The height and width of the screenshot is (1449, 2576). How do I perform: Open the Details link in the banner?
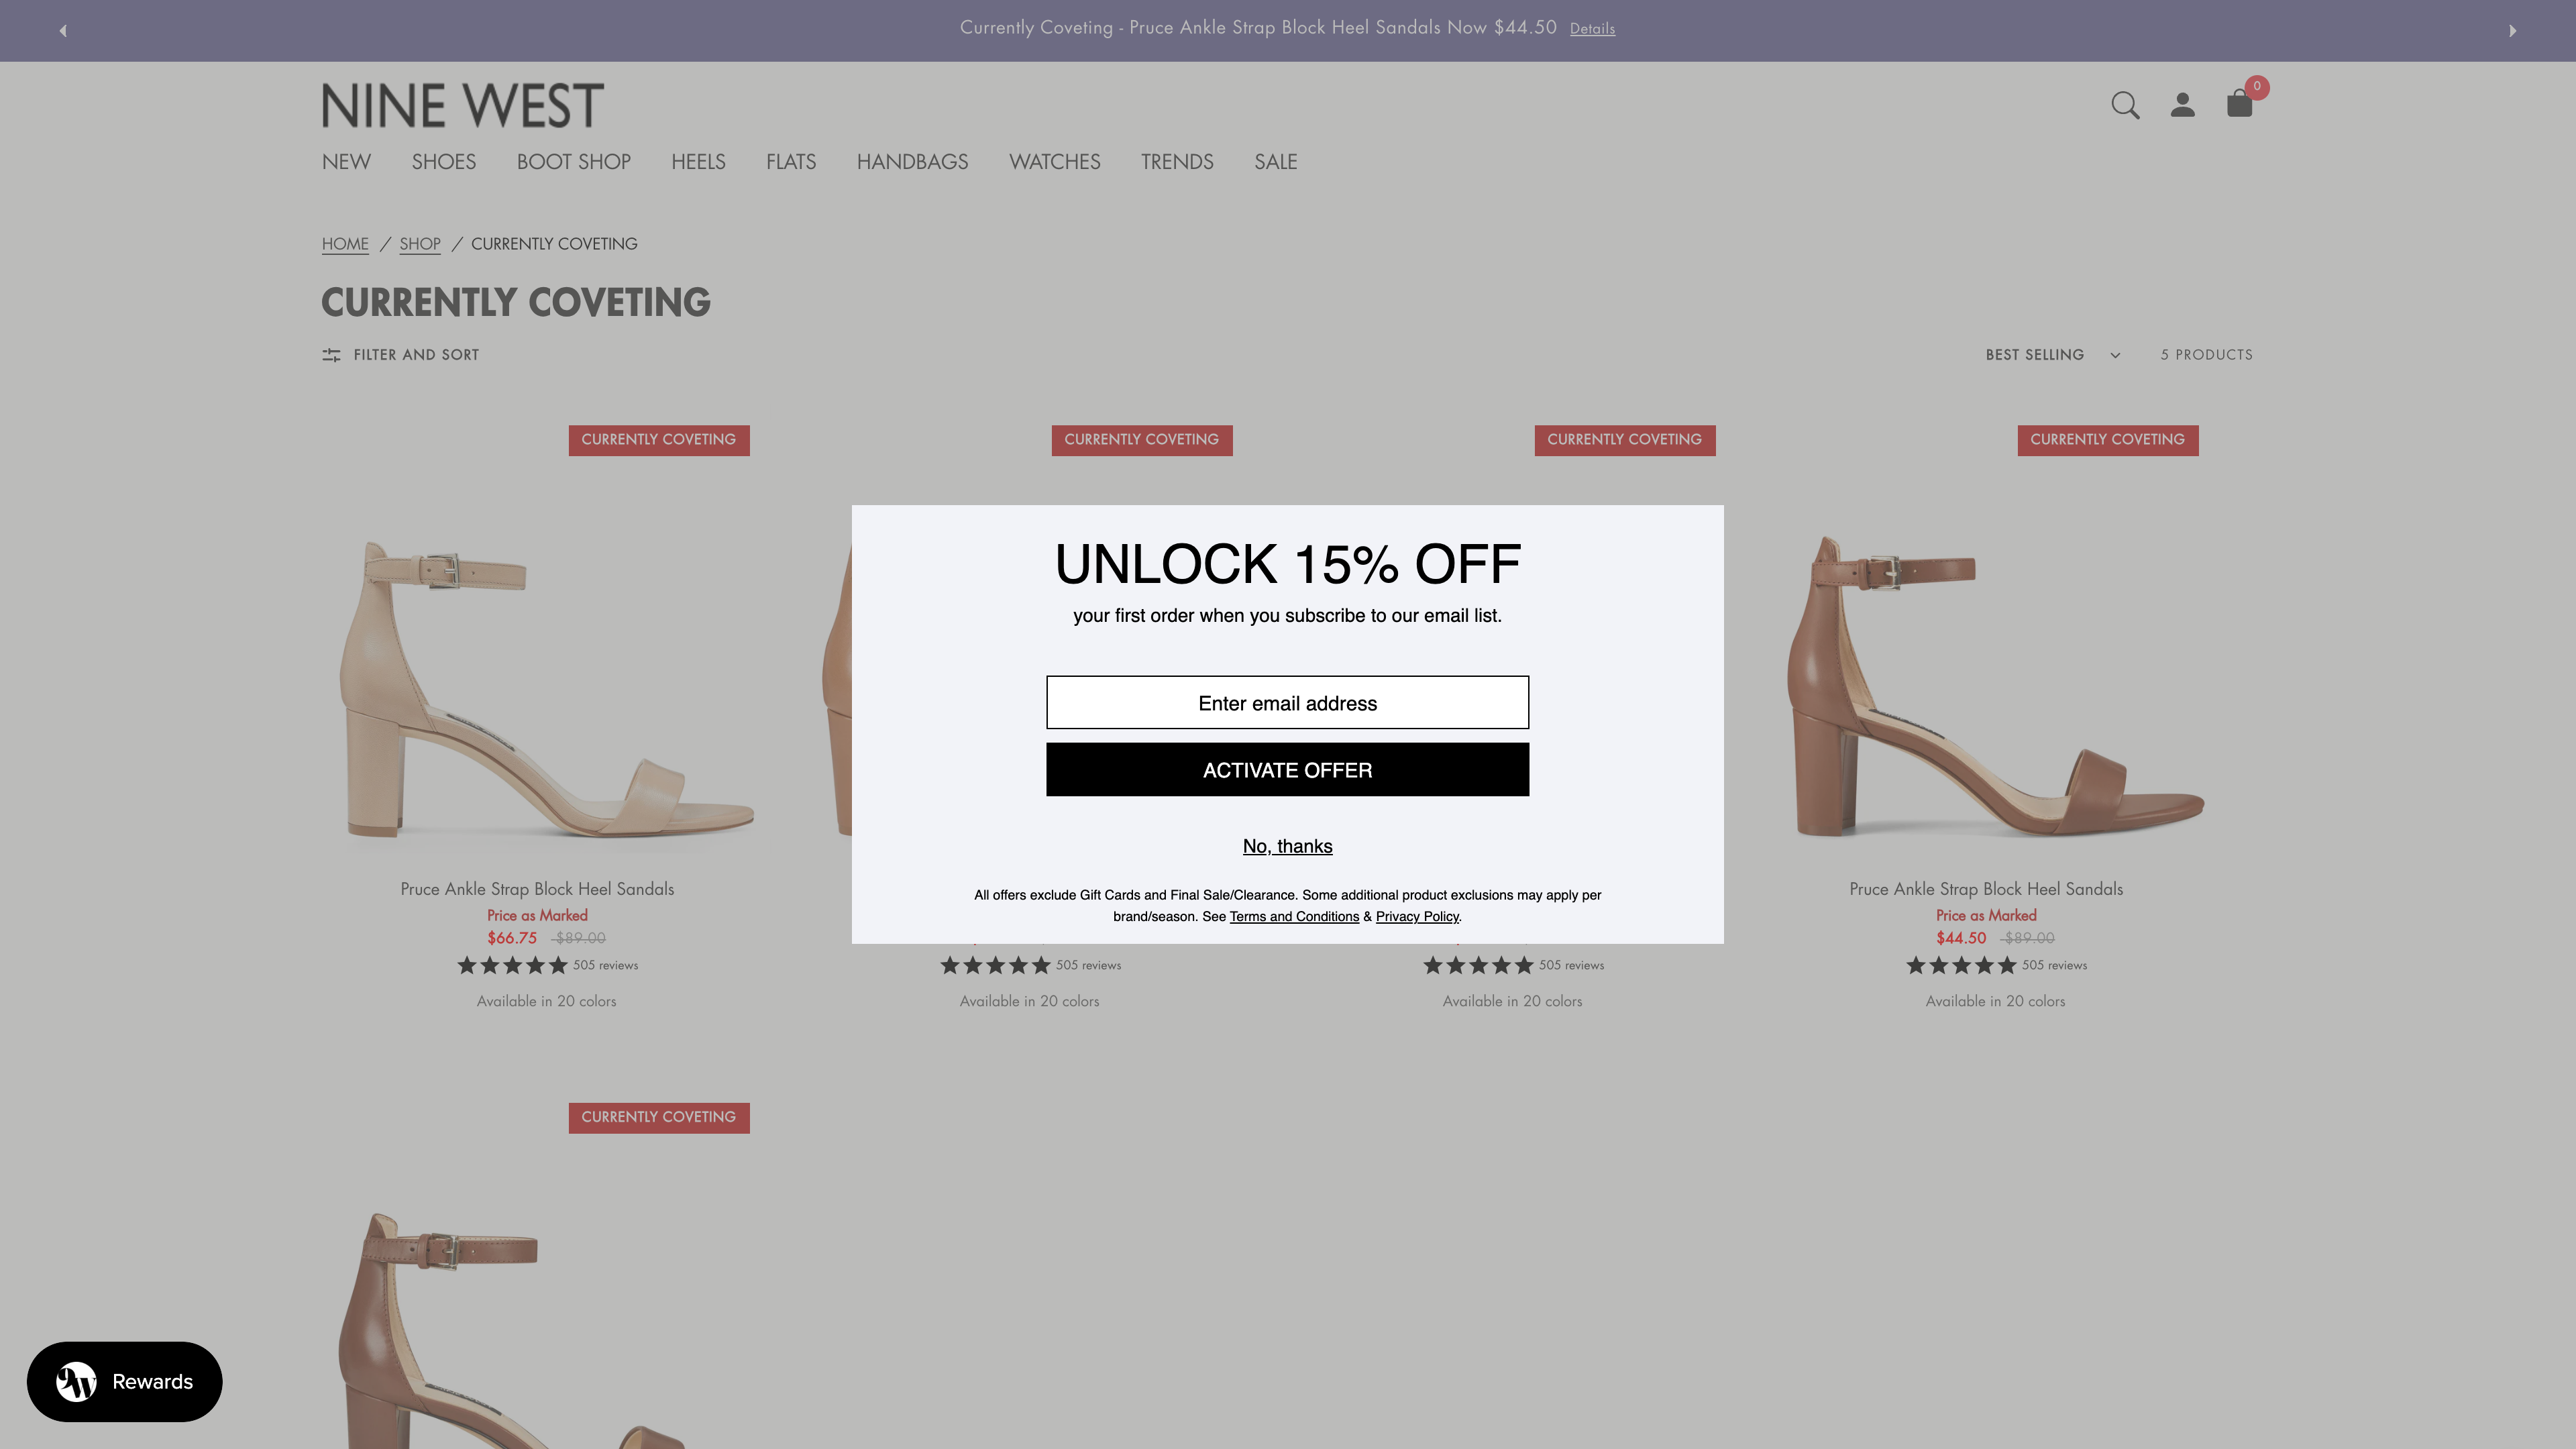coord(1591,29)
